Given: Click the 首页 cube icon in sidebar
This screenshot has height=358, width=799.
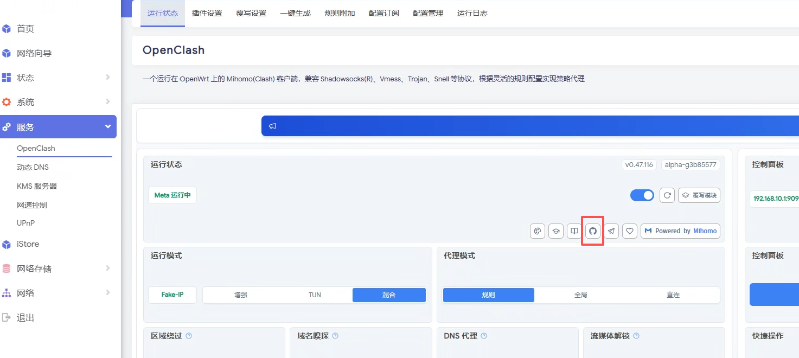Looking at the screenshot, I should (x=7, y=29).
